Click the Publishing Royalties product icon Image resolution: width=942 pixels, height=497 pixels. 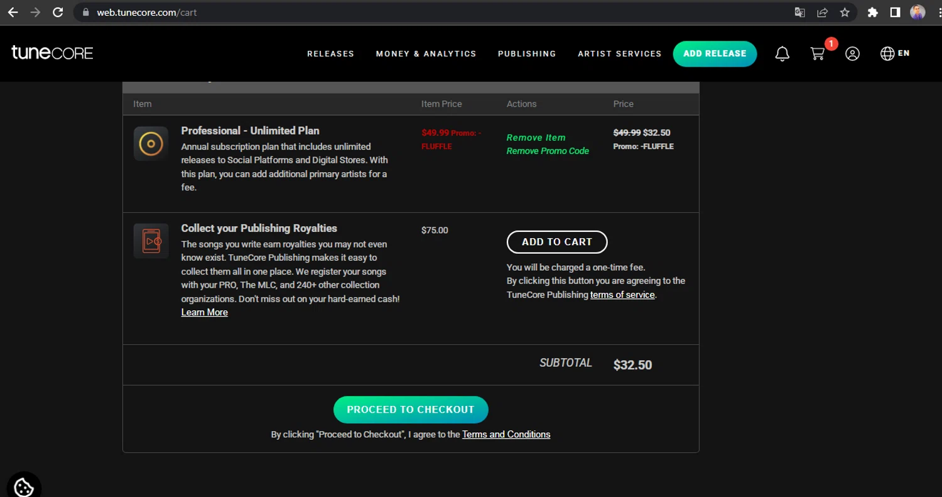click(151, 241)
